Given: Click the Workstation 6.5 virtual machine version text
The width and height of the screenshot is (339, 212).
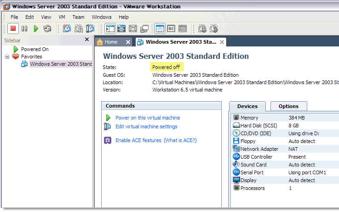Looking at the screenshot, I should (x=187, y=90).
